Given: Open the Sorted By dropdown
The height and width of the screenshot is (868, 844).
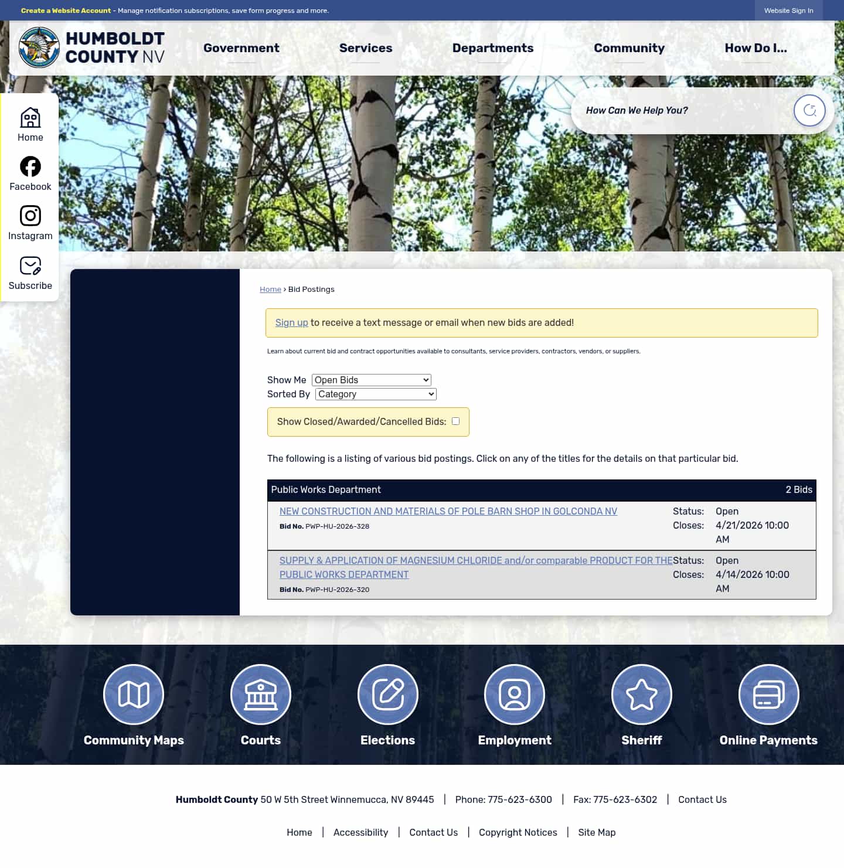Looking at the screenshot, I should tap(375, 394).
